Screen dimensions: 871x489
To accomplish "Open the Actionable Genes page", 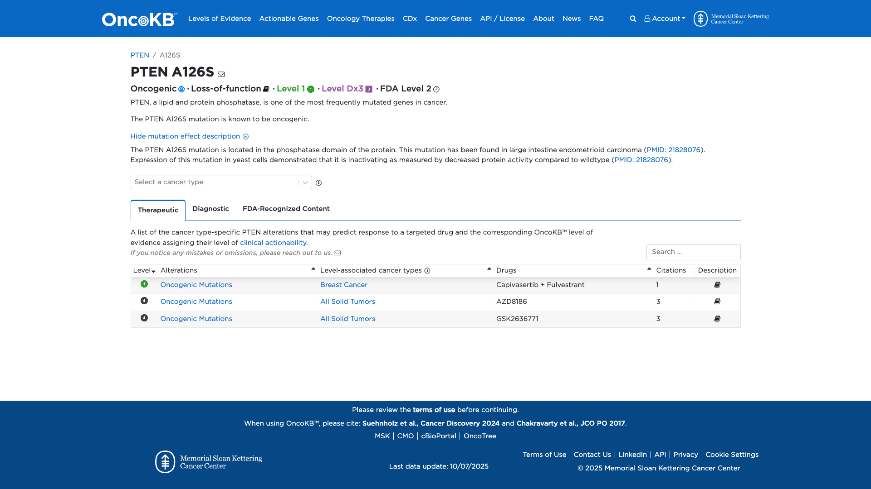I will pyautogui.click(x=289, y=19).
